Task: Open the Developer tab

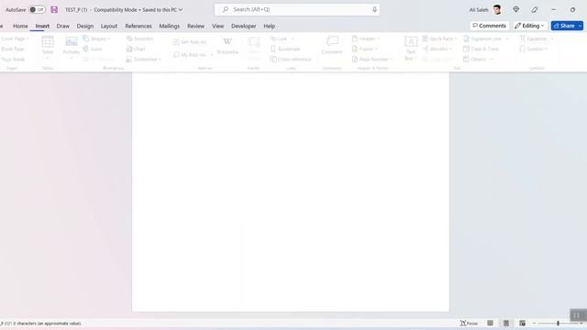Action: (x=244, y=26)
